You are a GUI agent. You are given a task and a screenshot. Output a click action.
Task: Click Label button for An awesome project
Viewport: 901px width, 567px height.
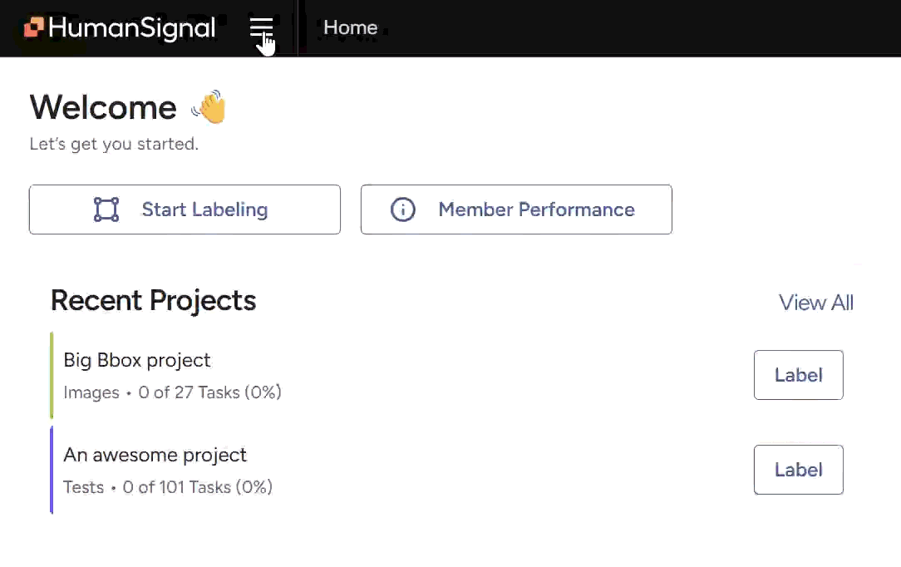798,470
